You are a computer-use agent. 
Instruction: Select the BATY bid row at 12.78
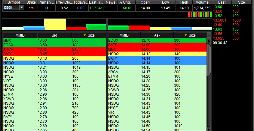[55, 117]
